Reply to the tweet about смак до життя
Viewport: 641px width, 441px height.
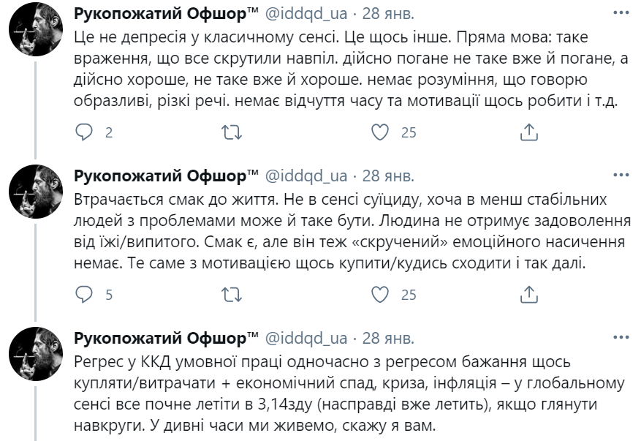coord(86,295)
